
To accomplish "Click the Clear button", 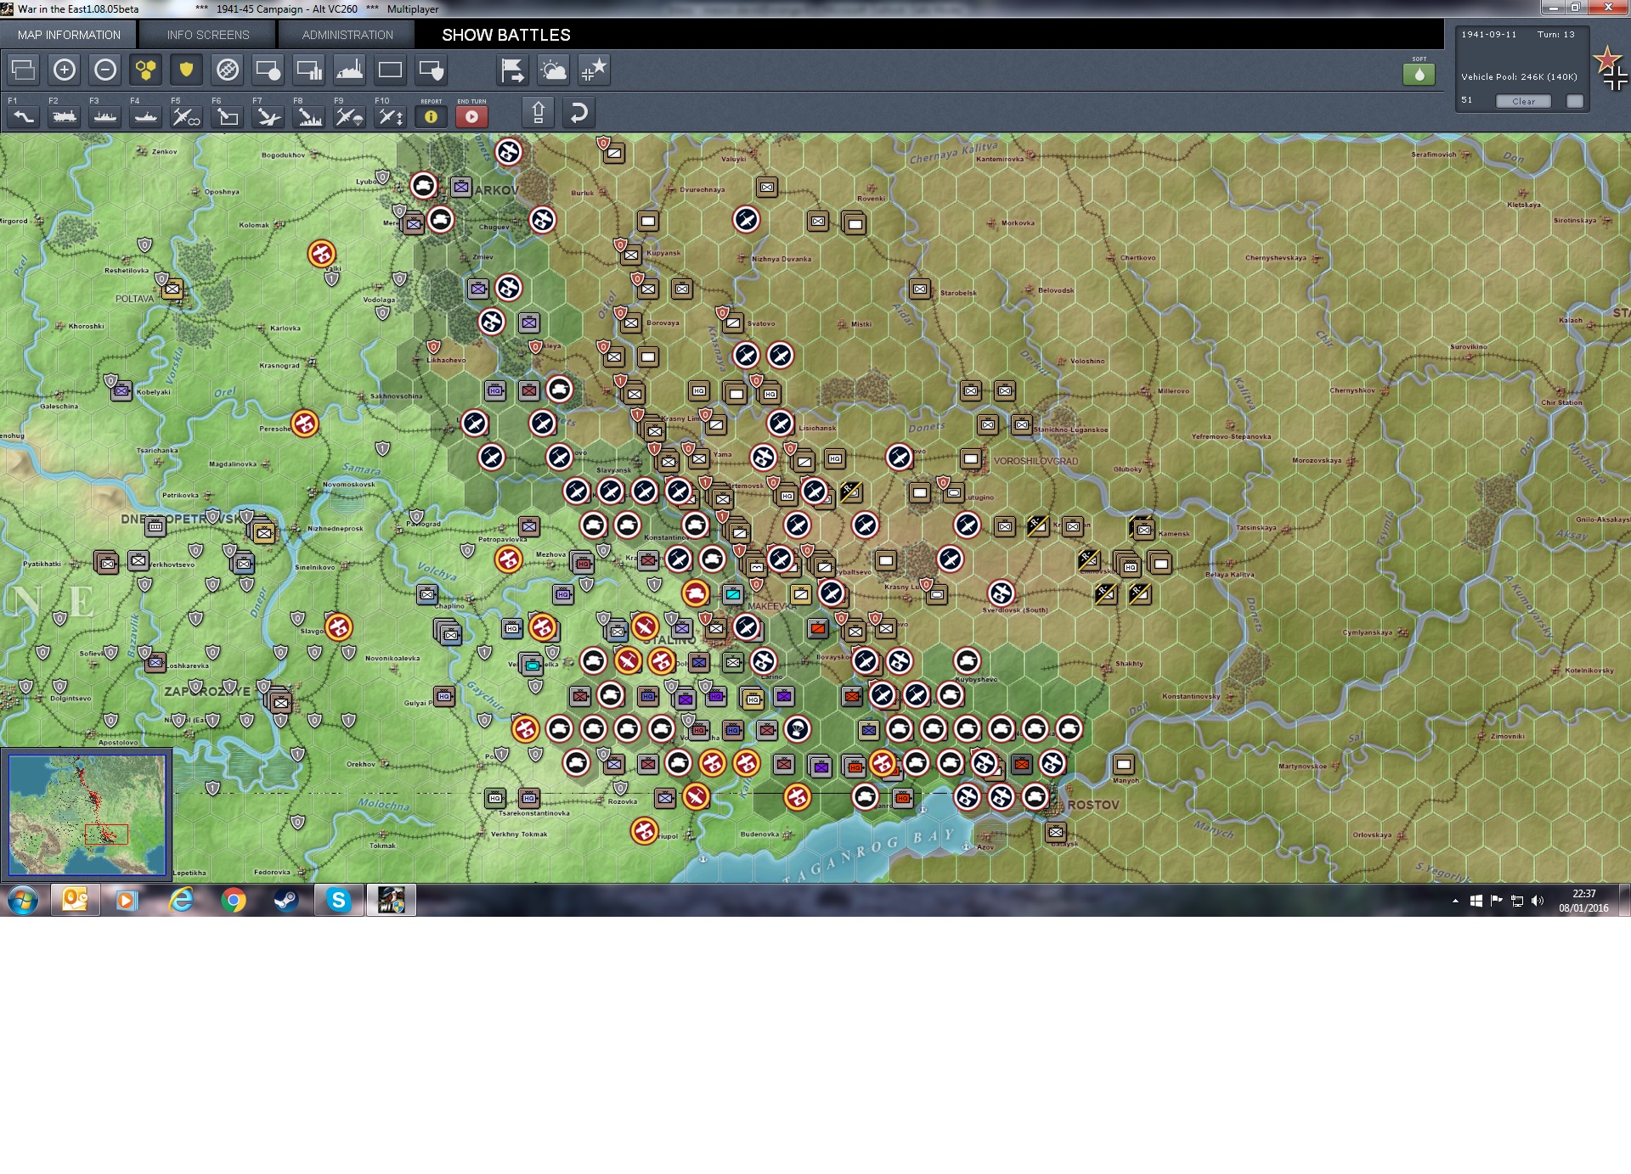I will (x=1523, y=101).
